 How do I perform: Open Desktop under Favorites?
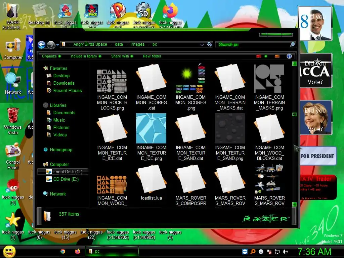[61, 76]
